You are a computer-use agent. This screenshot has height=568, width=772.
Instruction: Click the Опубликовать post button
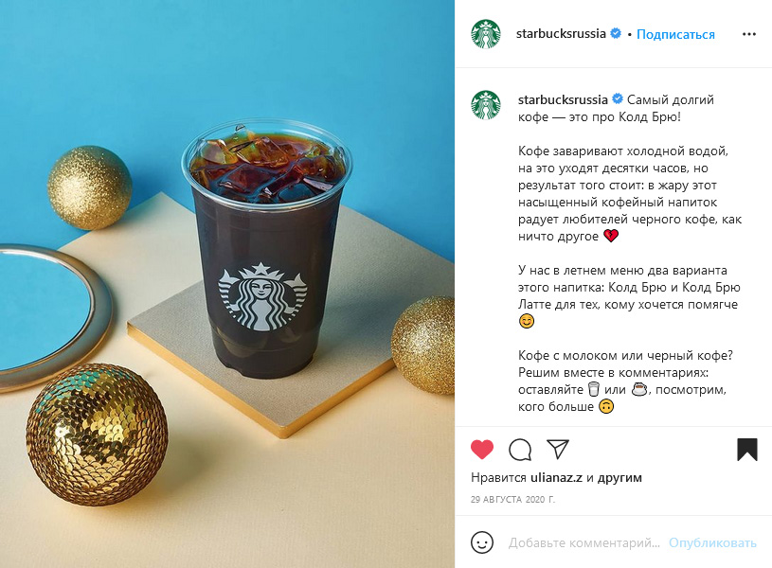click(x=712, y=542)
